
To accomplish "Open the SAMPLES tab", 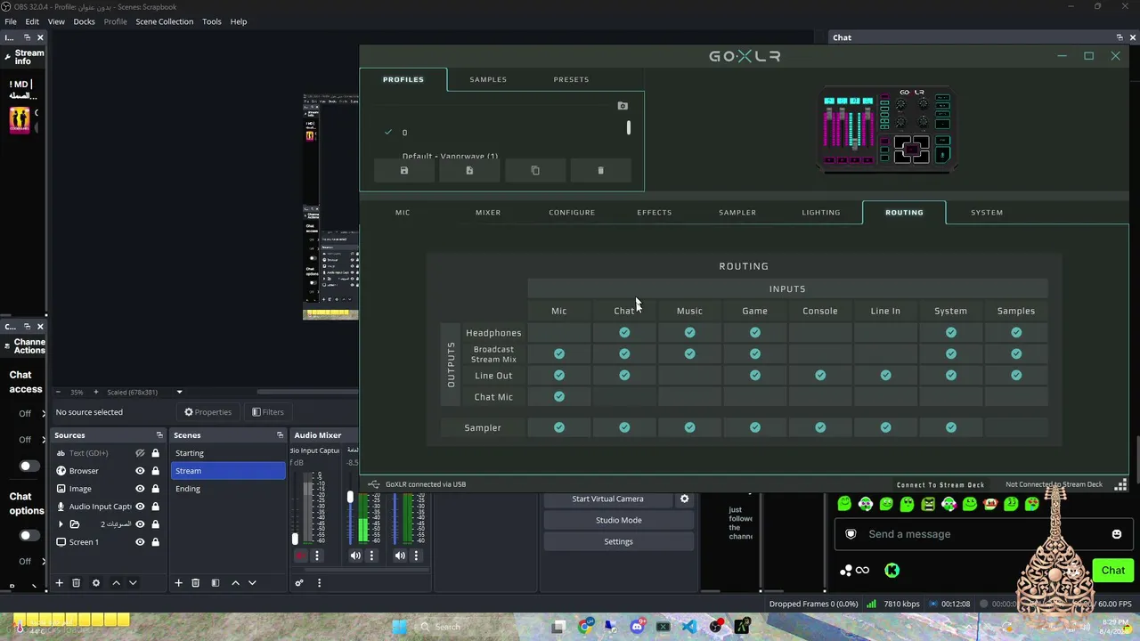I will pyautogui.click(x=488, y=79).
